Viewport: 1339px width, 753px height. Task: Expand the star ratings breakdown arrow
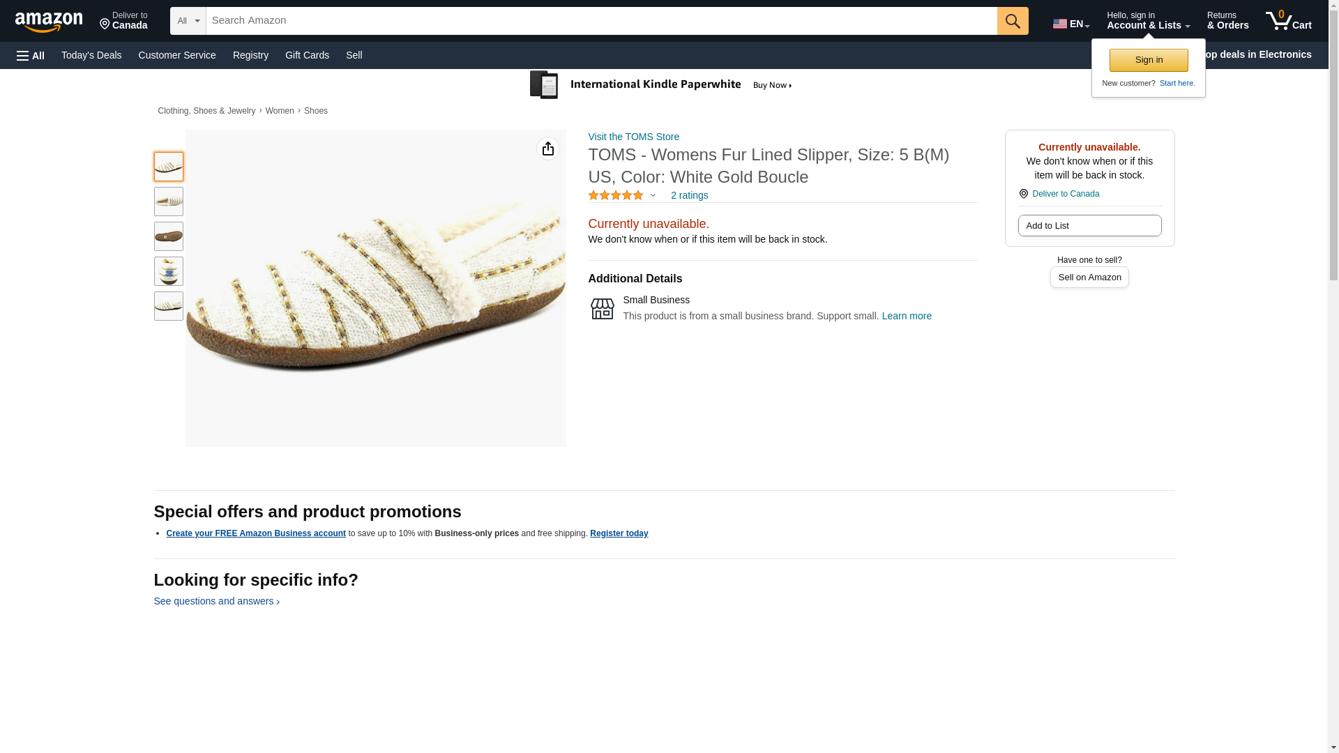coord(653,195)
